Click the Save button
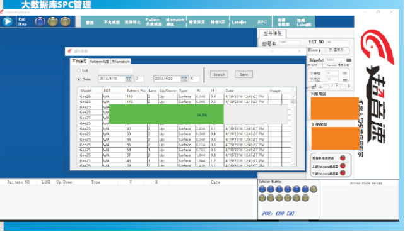This screenshot has width=405, height=232. (x=244, y=74)
